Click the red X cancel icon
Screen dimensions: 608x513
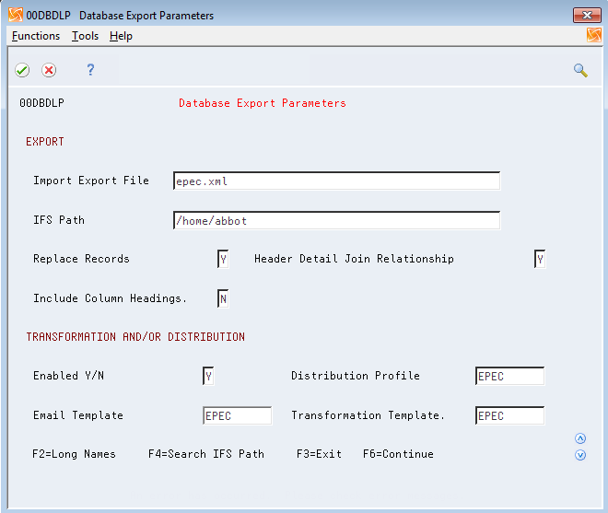pos(49,70)
